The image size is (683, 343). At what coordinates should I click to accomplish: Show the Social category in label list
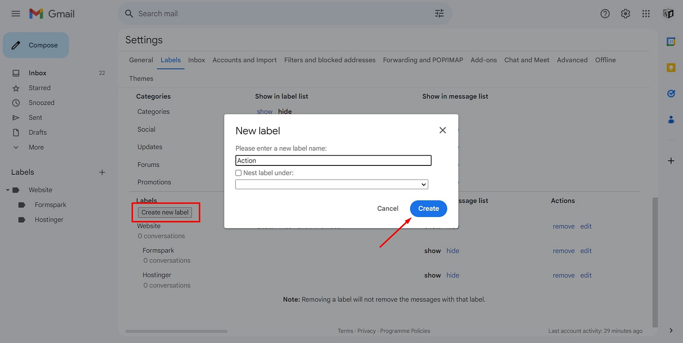[x=265, y=129]
